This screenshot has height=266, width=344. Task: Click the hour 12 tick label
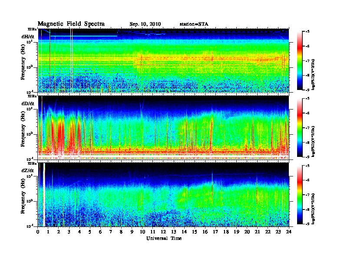[163, 232]
